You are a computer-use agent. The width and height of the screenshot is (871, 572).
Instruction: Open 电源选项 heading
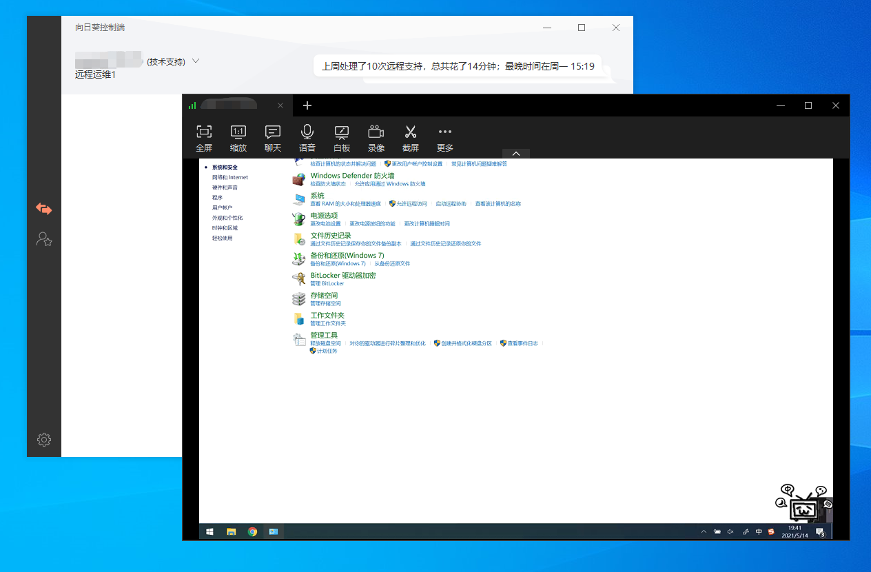324,216
